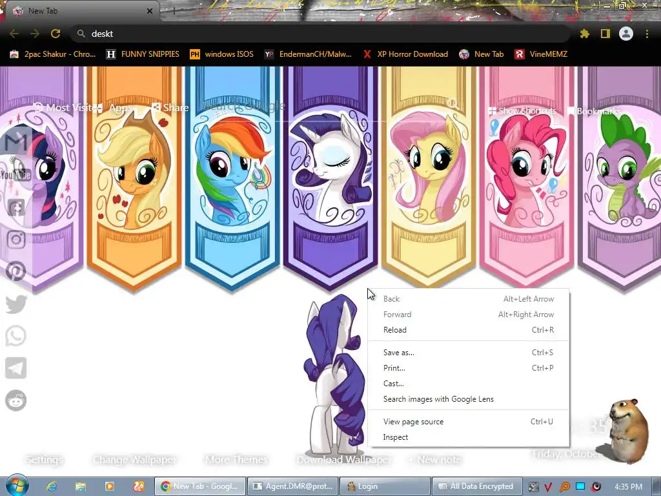Click the orange magnifier tray icon
Image resolution: width=661 pixels, height=496 pixels.
coord(564,487)
